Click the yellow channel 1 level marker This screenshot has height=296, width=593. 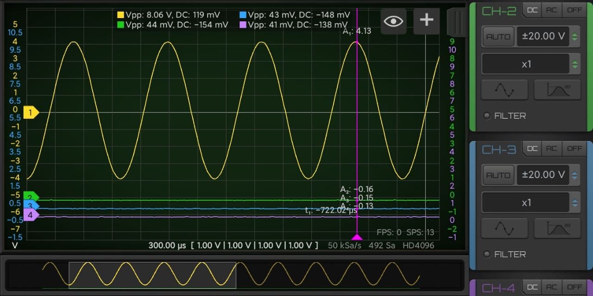click(31, 112)
